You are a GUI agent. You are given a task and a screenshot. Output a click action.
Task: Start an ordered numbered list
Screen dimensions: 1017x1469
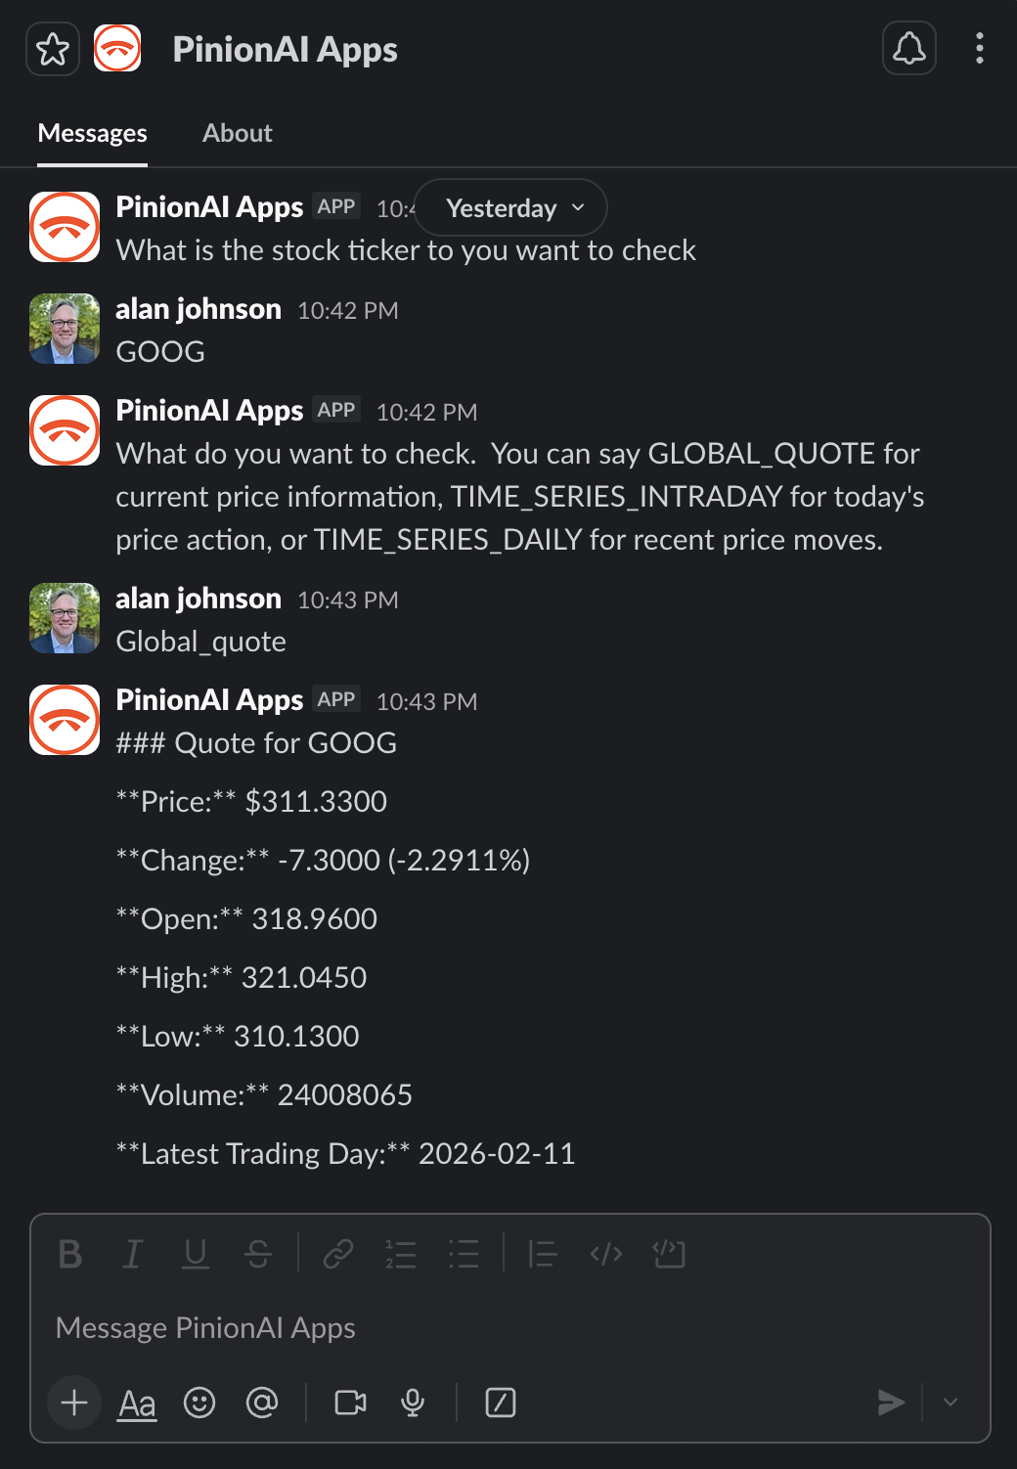(401, 1254)
